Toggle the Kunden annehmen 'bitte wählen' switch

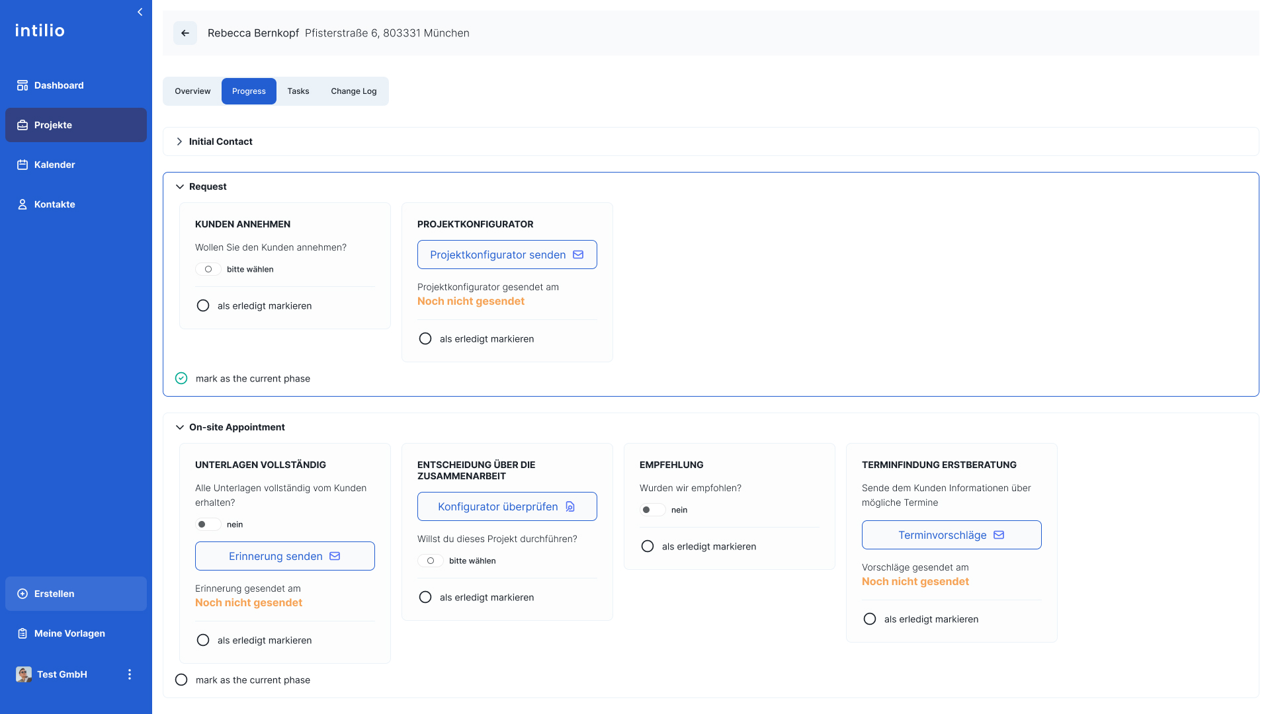tap(208, 269)
